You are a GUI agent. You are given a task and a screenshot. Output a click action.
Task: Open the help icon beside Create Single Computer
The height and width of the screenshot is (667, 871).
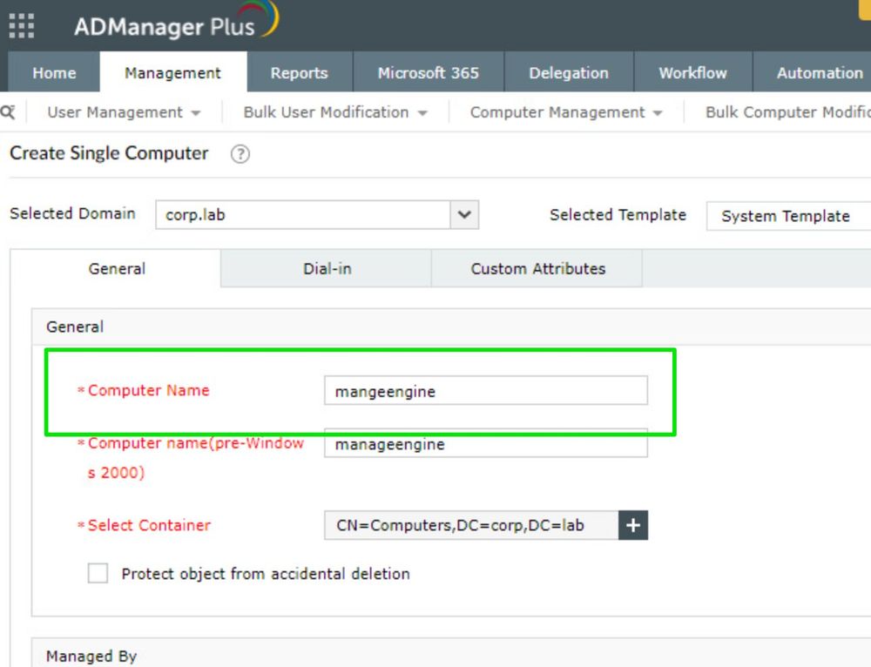pyautogui.click(x=240, y=154)
